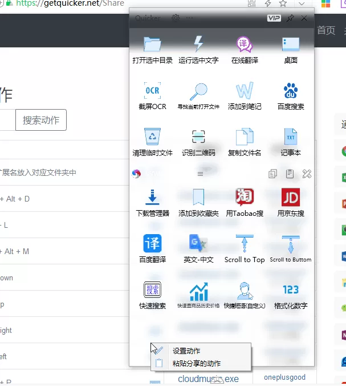Click the clipboard paste icon in divider bar
The width and height of the screenshot is (346, 386).
pyautogui.click(x=290, y=174)
